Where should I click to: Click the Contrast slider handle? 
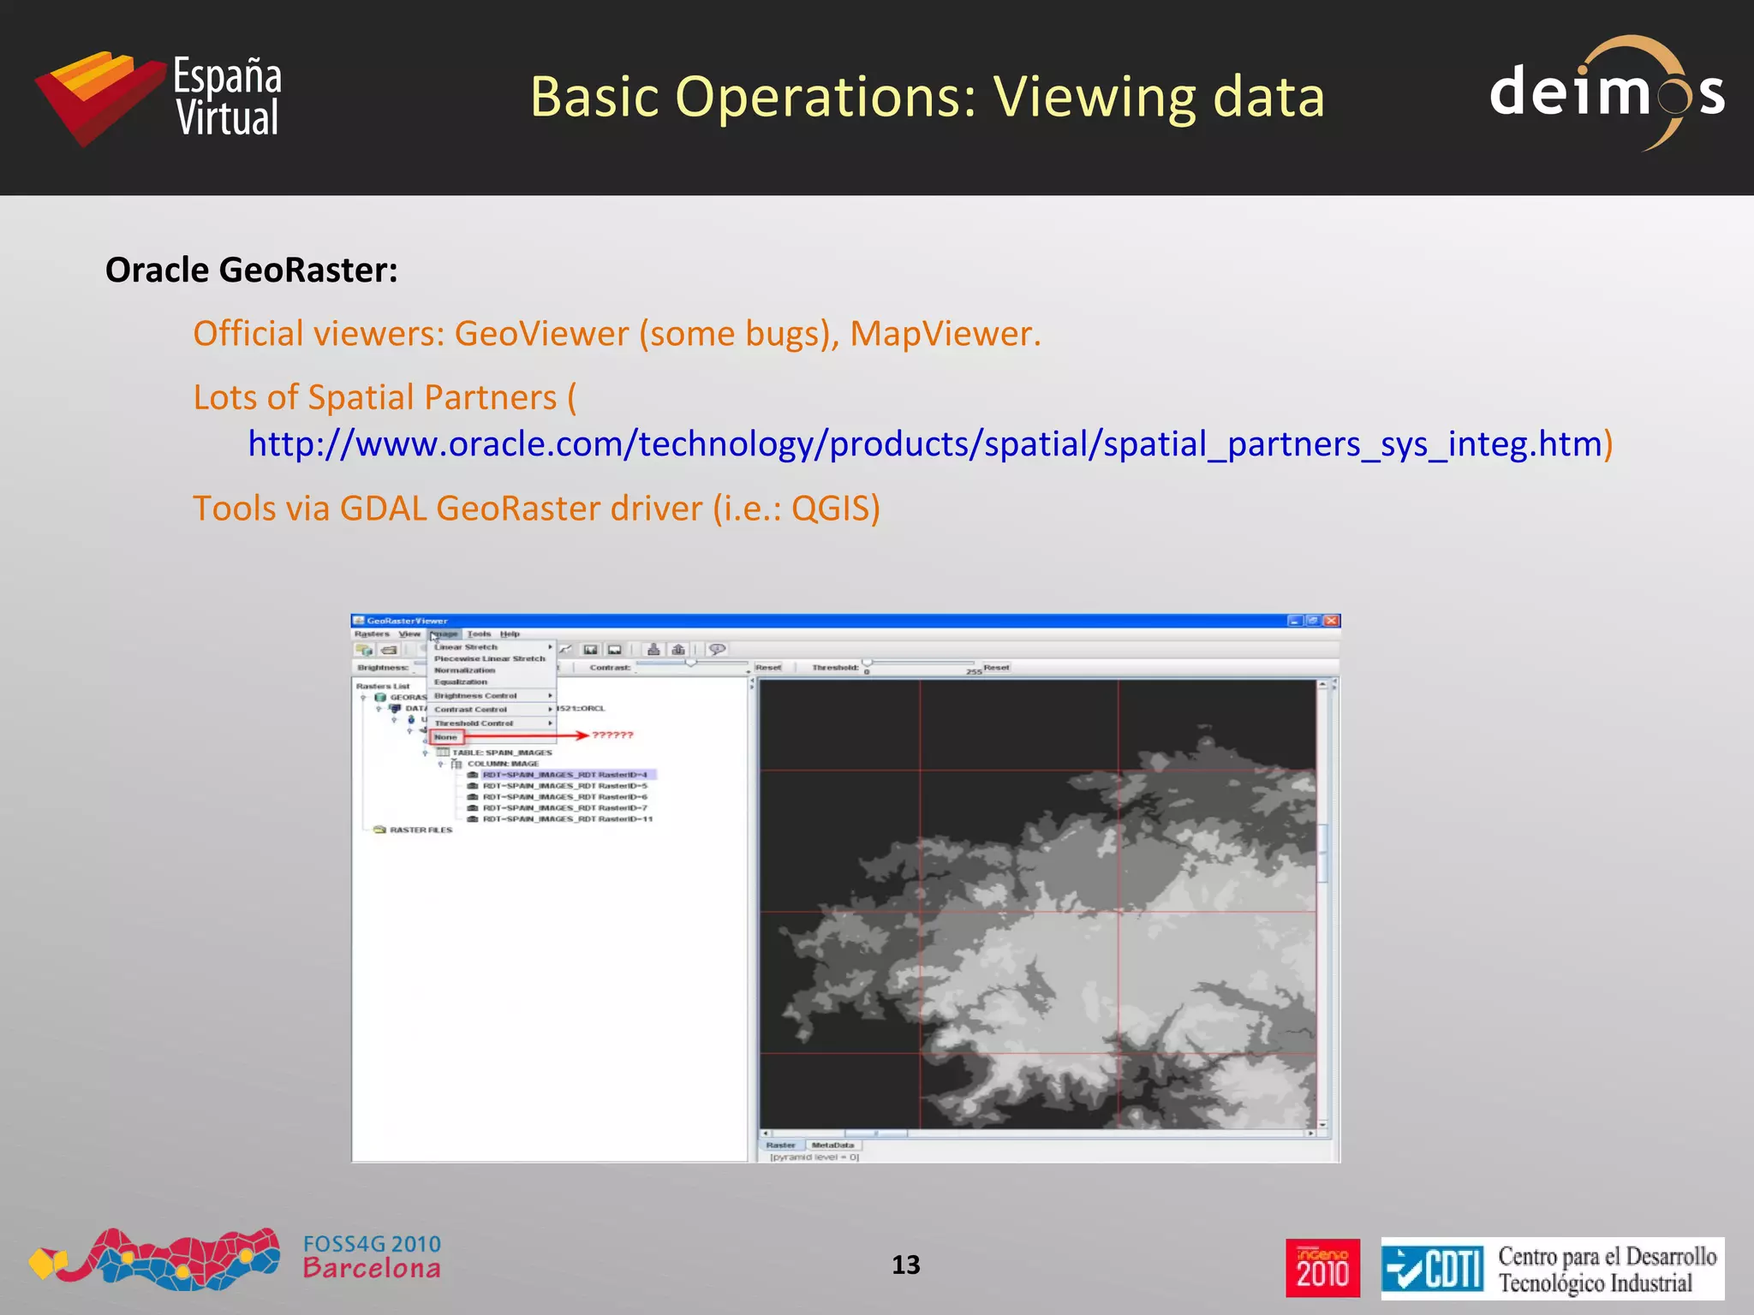(691, 663)
